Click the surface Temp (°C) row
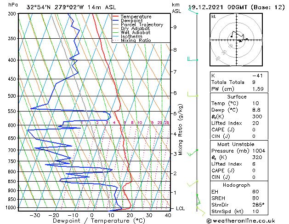This screenshot has width=289, height=224. pyautogui.click(x=239, y=103)
